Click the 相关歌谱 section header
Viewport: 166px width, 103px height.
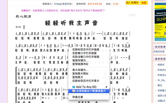160,47
